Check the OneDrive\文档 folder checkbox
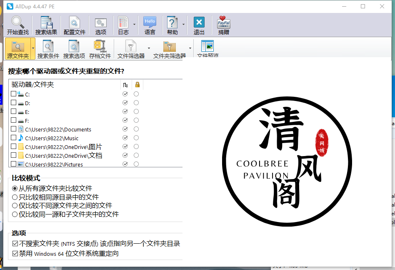395x270 pixels. point(14,155)
